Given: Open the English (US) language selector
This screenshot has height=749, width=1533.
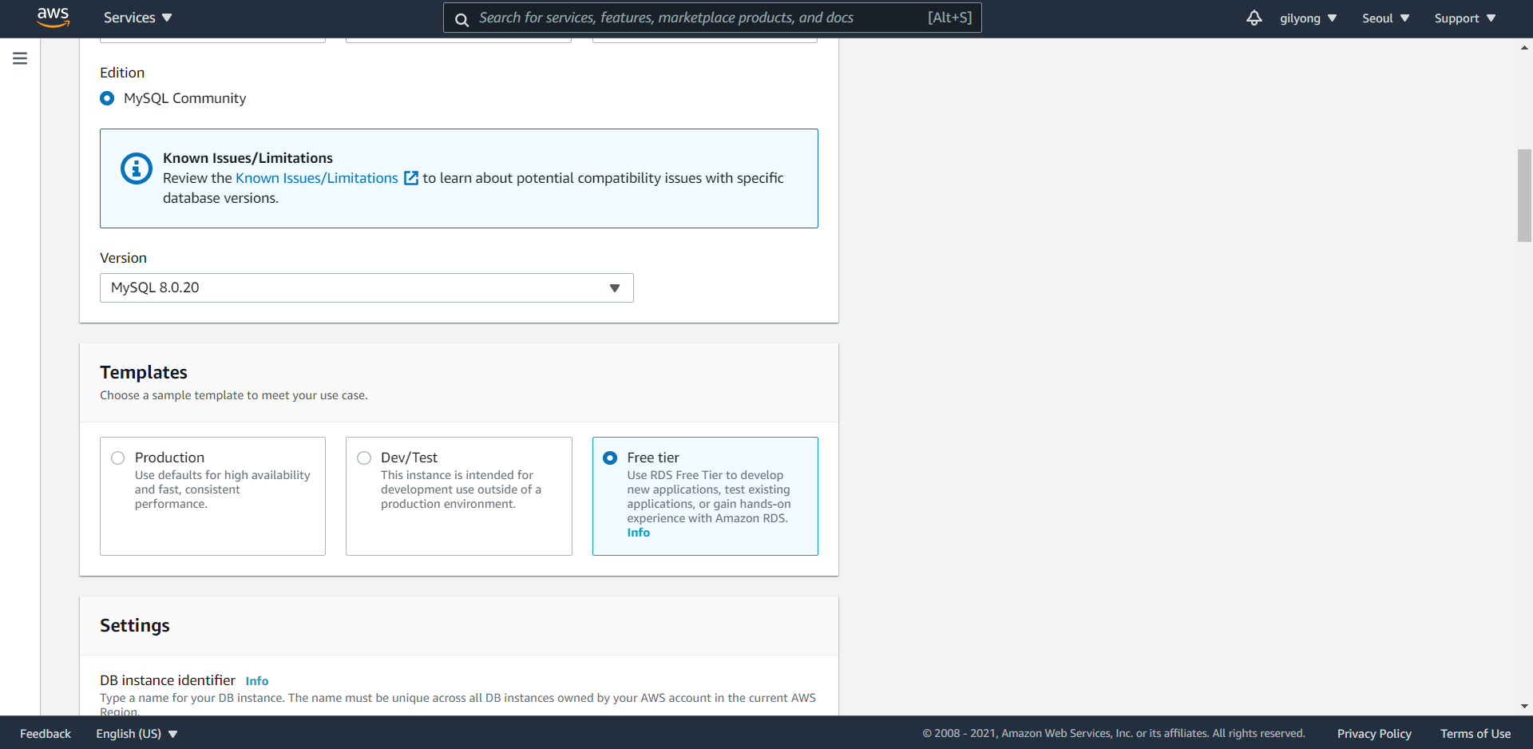Looking at the screenshot, I should (x=137, y=734).
